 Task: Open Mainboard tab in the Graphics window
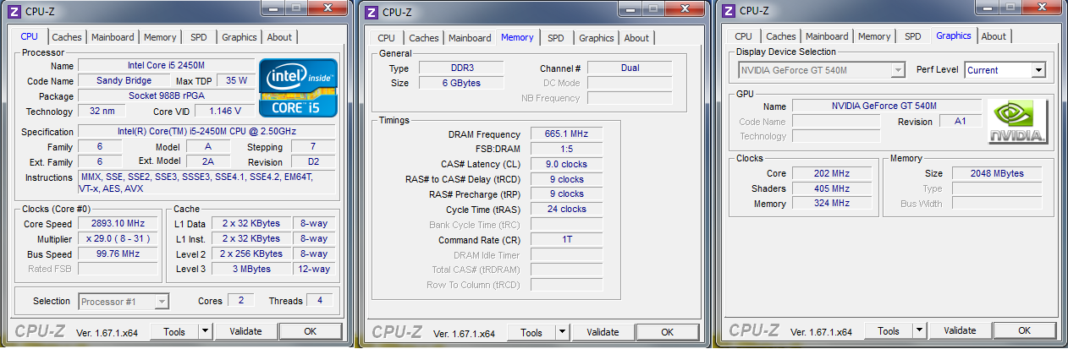(827, 36)
